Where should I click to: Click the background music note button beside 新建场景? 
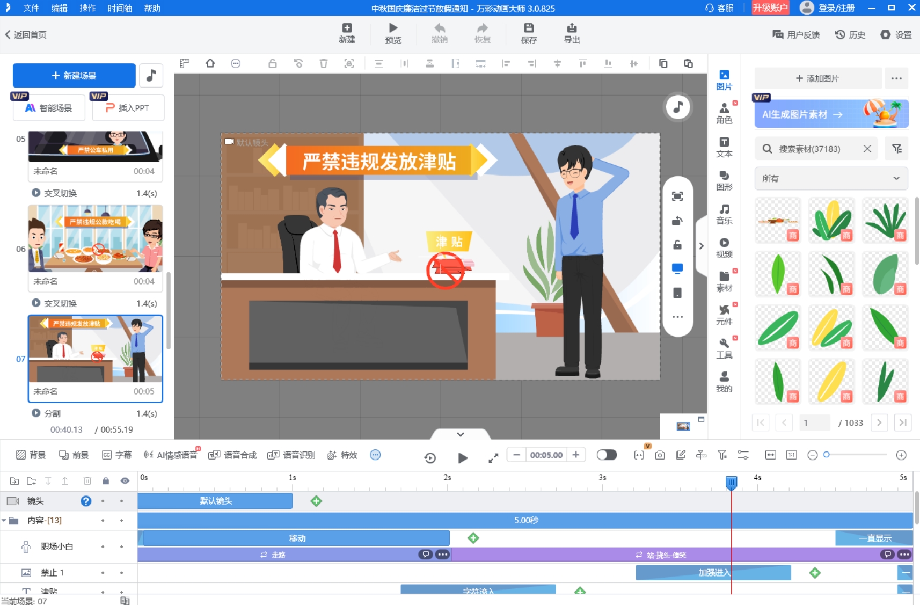[x=151, y=76]
